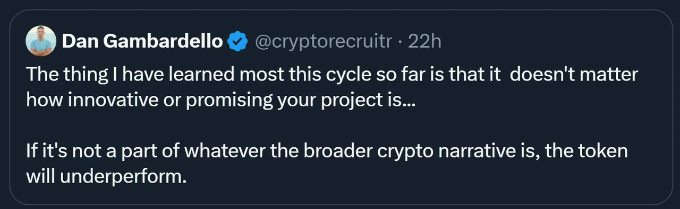
Task: Visit the @cryptorecruitr handle link
Action: [x=325, y=41]
